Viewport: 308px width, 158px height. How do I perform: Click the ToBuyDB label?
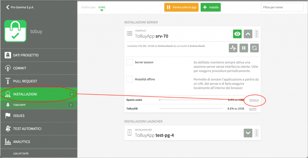tap(132, 108)
